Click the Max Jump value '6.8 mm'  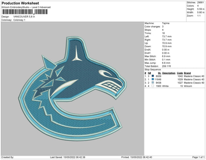[166, 63]
